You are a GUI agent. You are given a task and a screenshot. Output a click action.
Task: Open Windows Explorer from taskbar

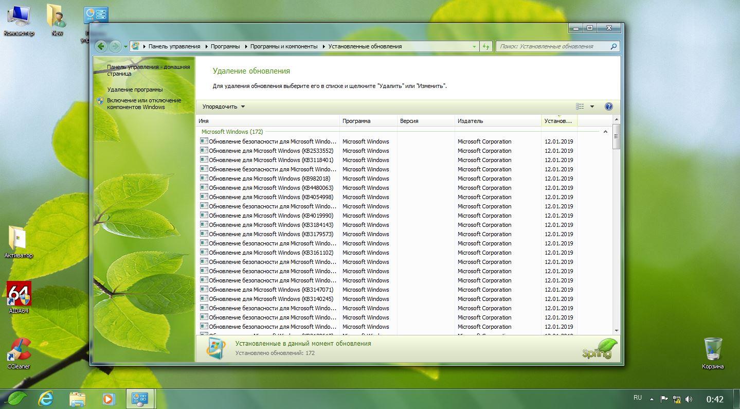coord(77,398)
